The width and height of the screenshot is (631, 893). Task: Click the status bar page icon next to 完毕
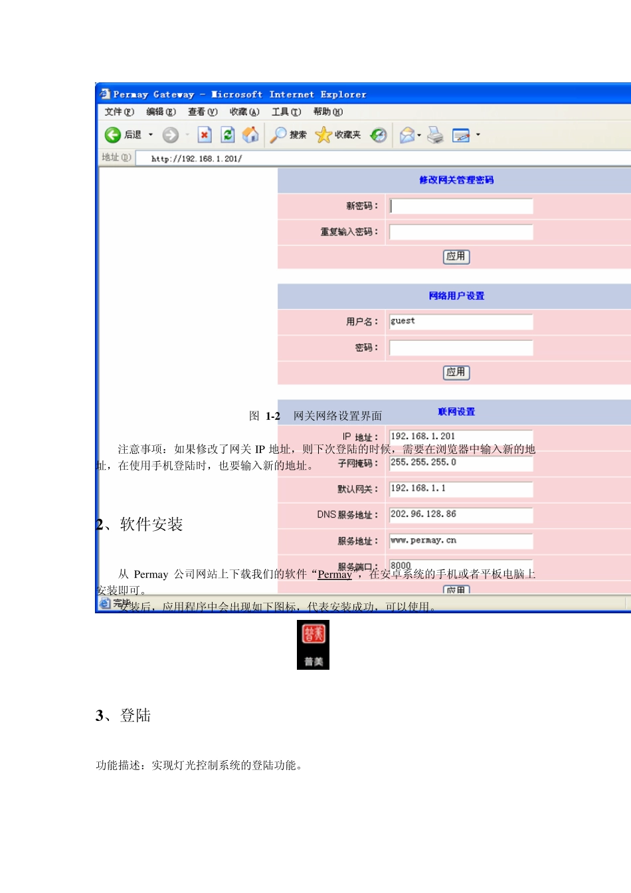(x=105, y=603)
